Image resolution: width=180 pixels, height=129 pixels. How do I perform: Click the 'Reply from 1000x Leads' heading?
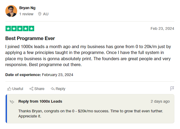click(40, 101)
